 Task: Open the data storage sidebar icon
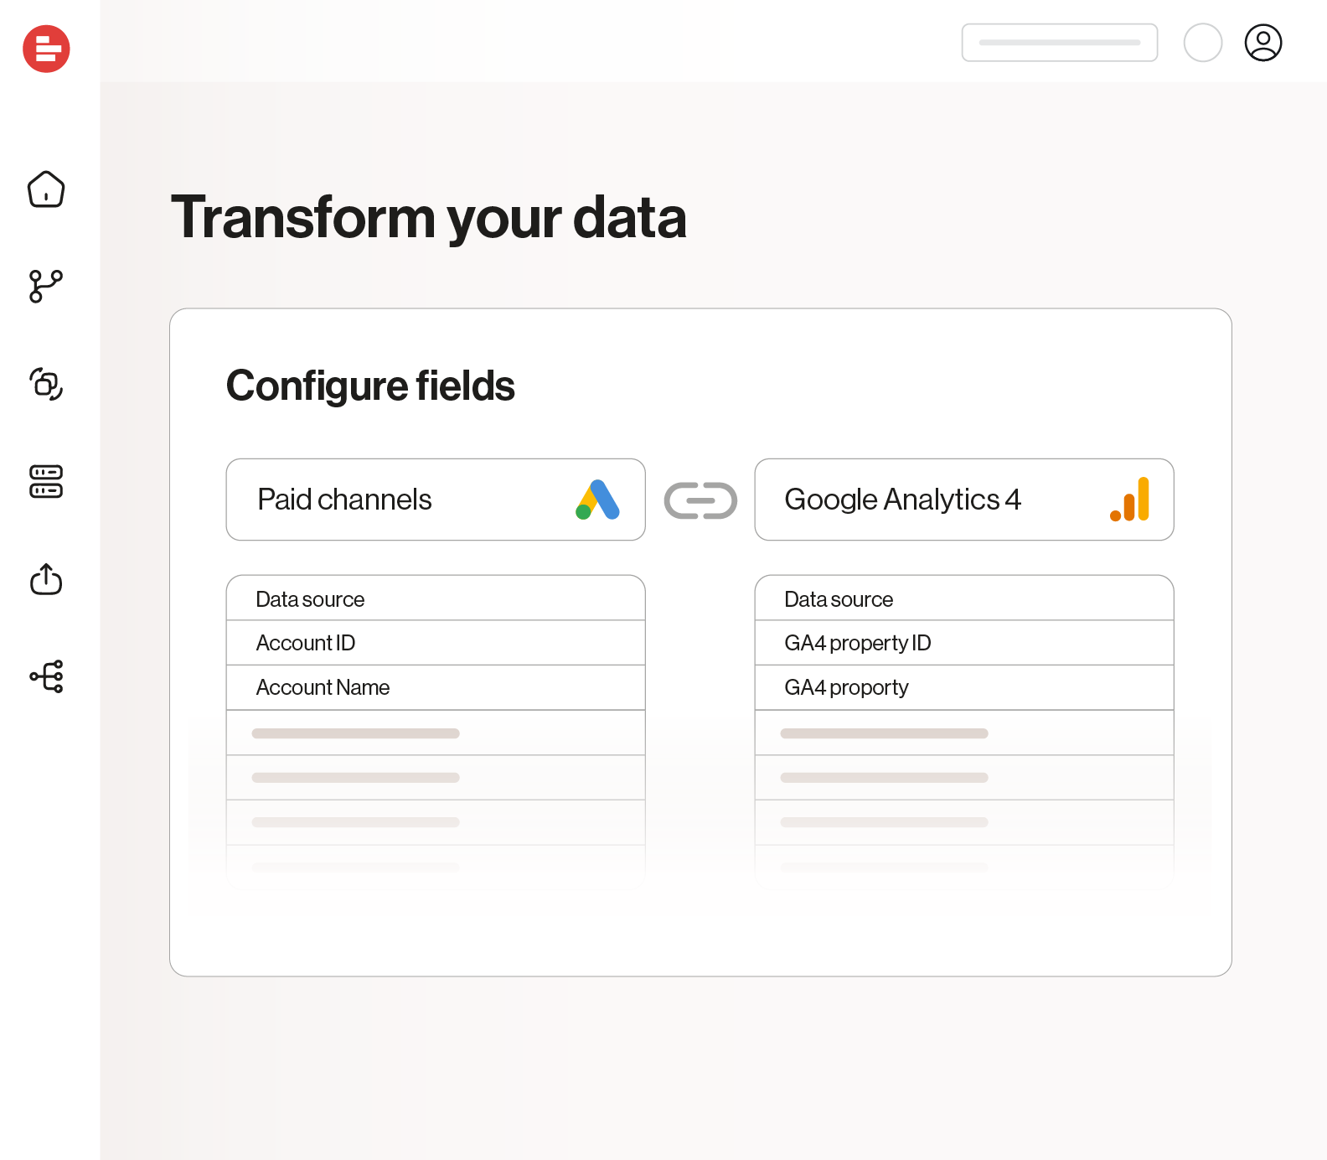pyautogui.click(x=46, y=481)
